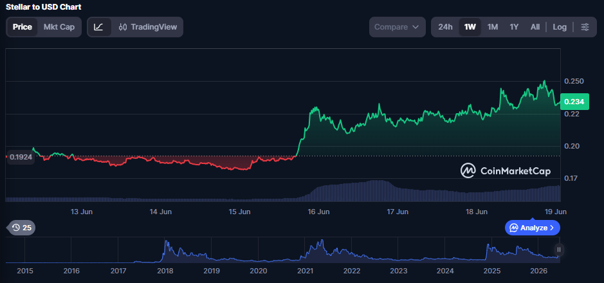Click the 18 Jun date label
Screen dimensions: 604x283
tap(477, 212)
